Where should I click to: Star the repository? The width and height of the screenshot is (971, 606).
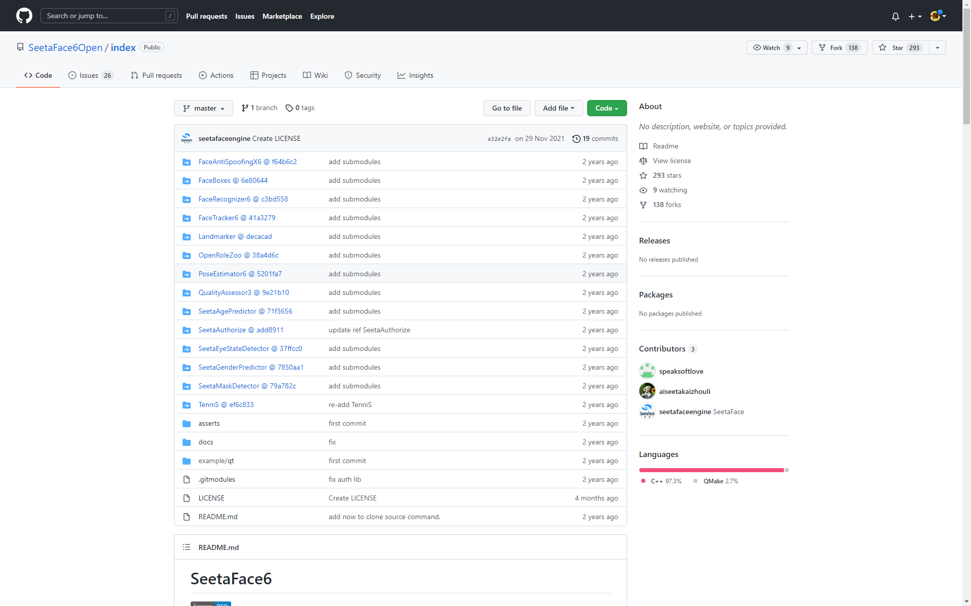tap(901, 47)
